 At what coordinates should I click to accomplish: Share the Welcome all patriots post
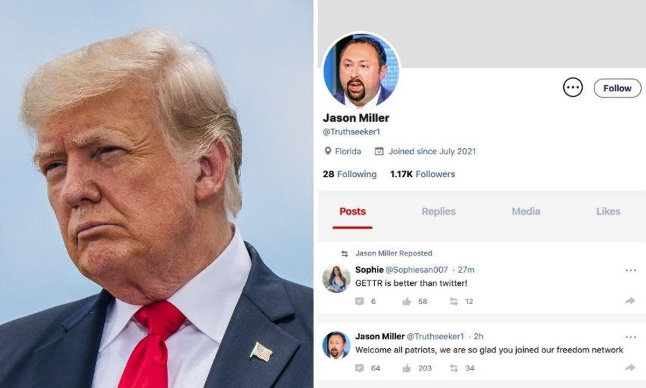click(630, 368)
